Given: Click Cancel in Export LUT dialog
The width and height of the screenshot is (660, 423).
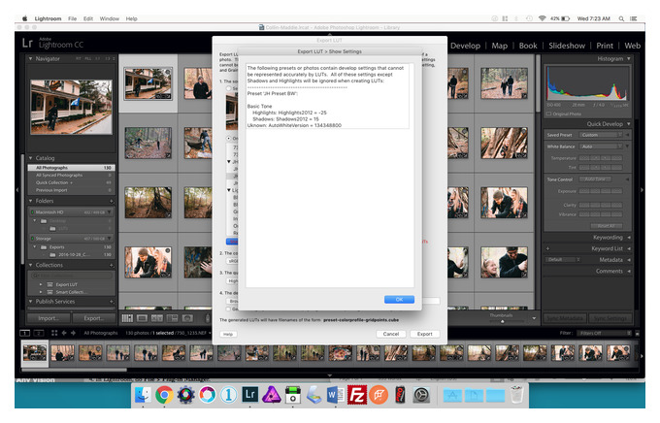Looking at the screenshot, I should click(x=390, y=334).
